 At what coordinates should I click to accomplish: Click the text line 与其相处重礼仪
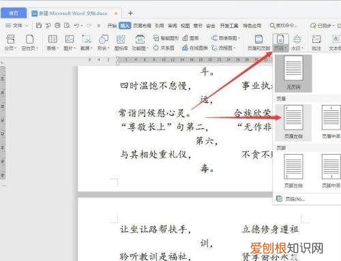pyautogui.click(x=155, y=155)
